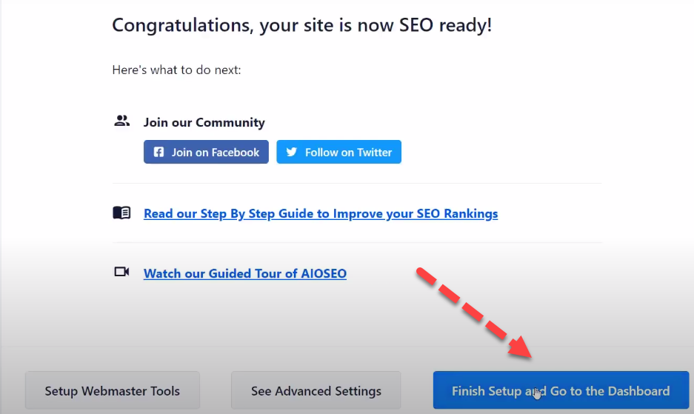Go to See Advanced Settings
This screenshot has height=414, width=694.
[x=316, y=390]
